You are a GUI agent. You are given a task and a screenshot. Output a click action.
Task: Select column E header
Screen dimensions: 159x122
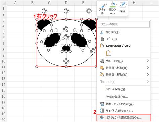click(83, 3)
